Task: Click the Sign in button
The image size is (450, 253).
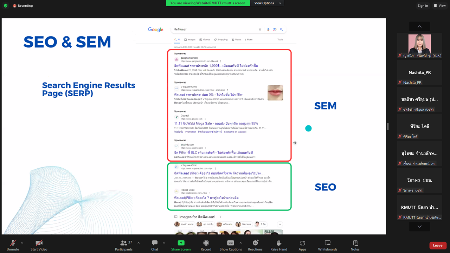Action: (423, 6)
